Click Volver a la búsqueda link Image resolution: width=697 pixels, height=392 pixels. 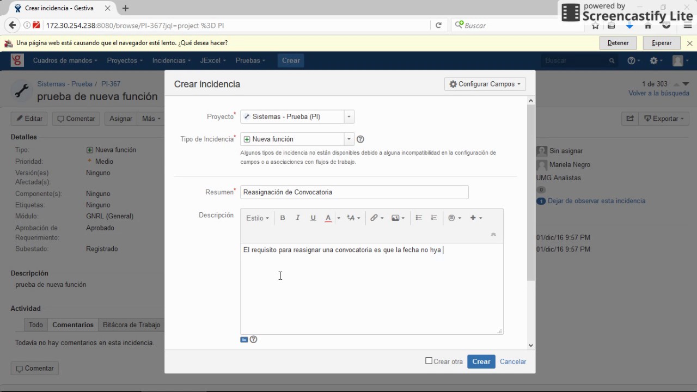659,93
